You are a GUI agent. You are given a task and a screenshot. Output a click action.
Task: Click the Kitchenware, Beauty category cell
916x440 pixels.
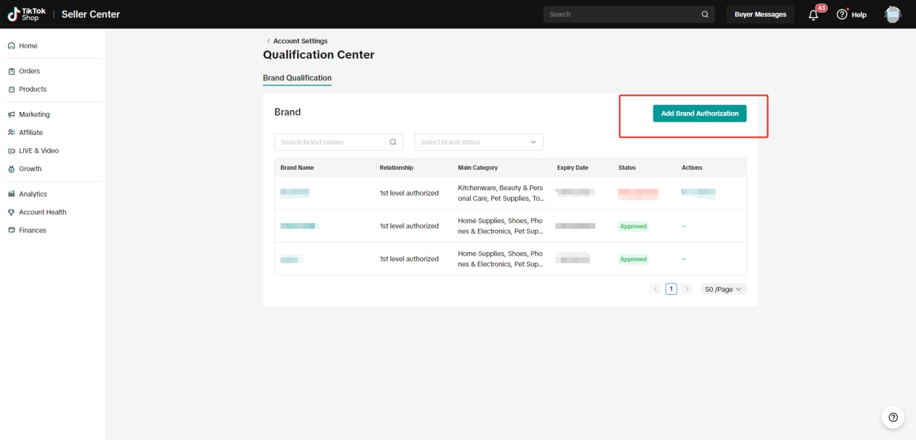coord(501,193)
